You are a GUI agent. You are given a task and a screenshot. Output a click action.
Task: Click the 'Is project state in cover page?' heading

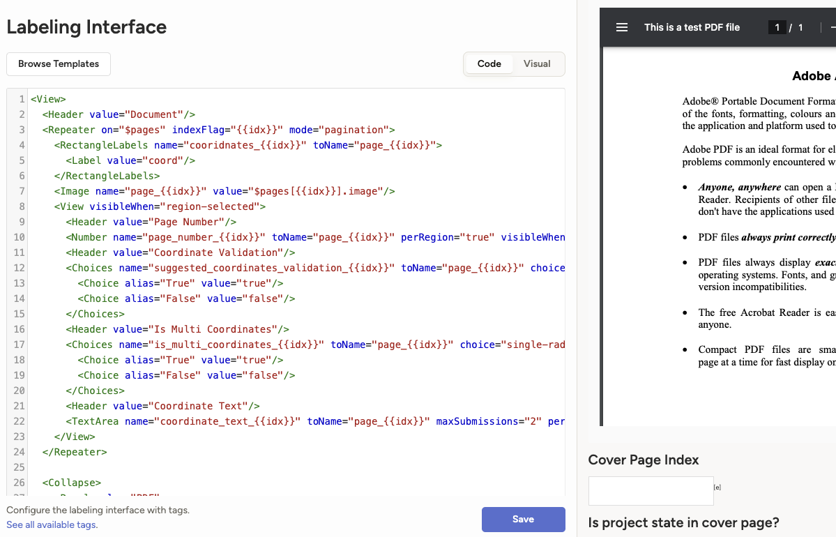point(683,522)
